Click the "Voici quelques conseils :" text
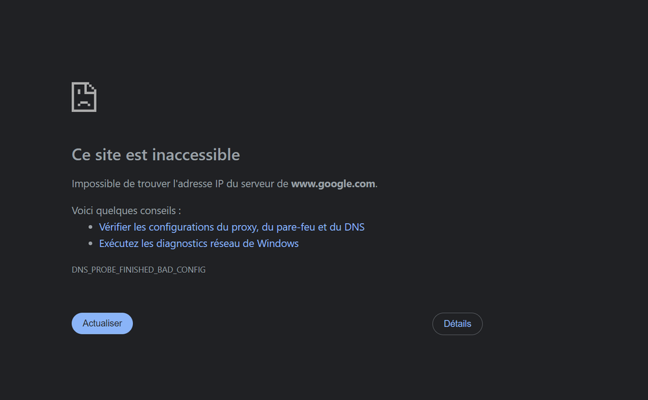Viewport: 648px width, 400px height. (x=126, y=211)
